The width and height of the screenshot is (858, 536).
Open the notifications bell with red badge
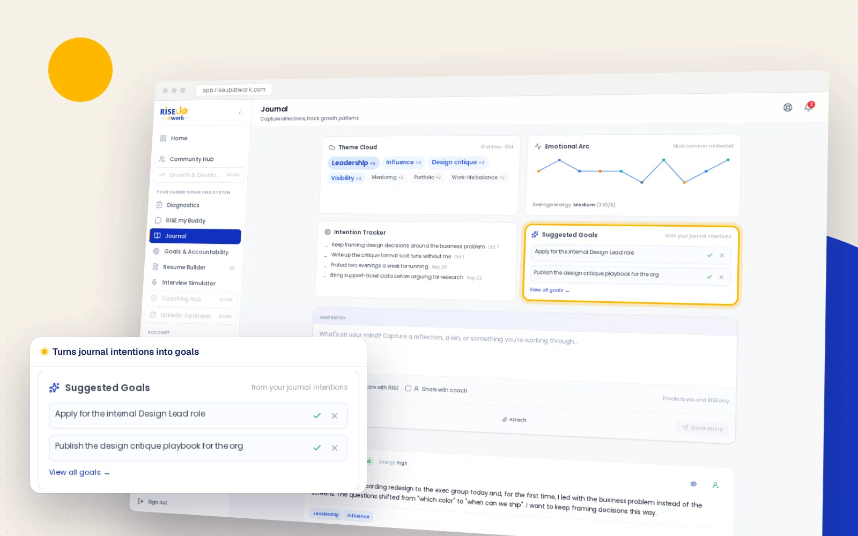809,107
